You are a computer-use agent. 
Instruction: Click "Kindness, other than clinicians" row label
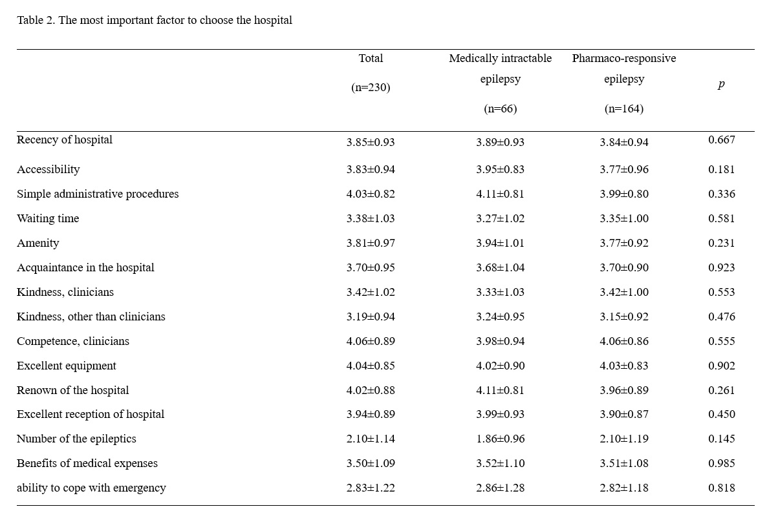coord(91,317)
